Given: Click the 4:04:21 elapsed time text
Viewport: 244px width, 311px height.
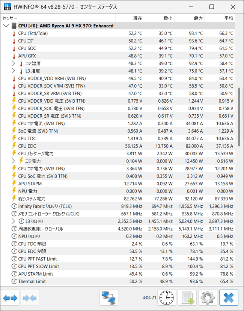Looking at the screenshot, I should click(149, 298).
